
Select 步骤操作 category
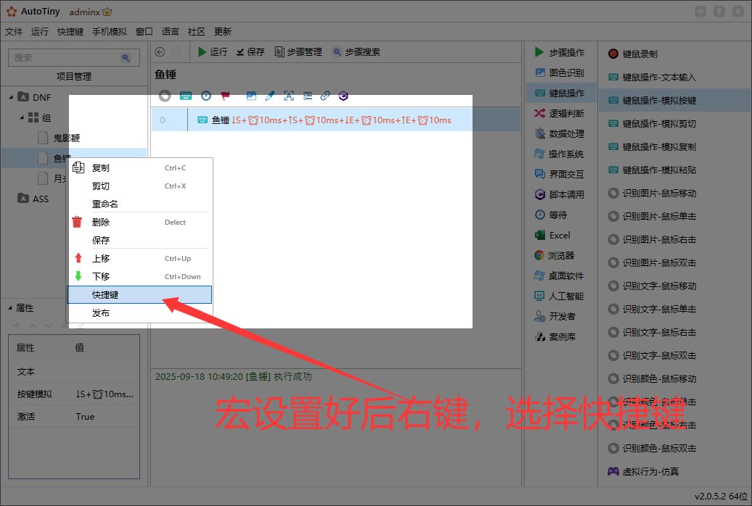[x=560, y=52]
